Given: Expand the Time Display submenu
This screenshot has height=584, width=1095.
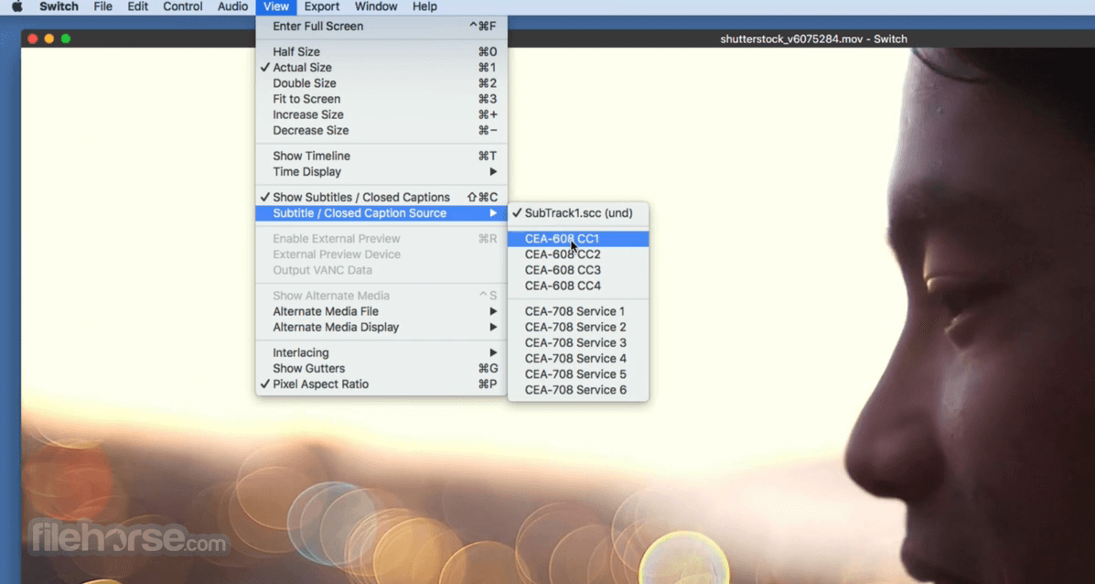Looking at the screenshot, I should [x=381, y=172].
